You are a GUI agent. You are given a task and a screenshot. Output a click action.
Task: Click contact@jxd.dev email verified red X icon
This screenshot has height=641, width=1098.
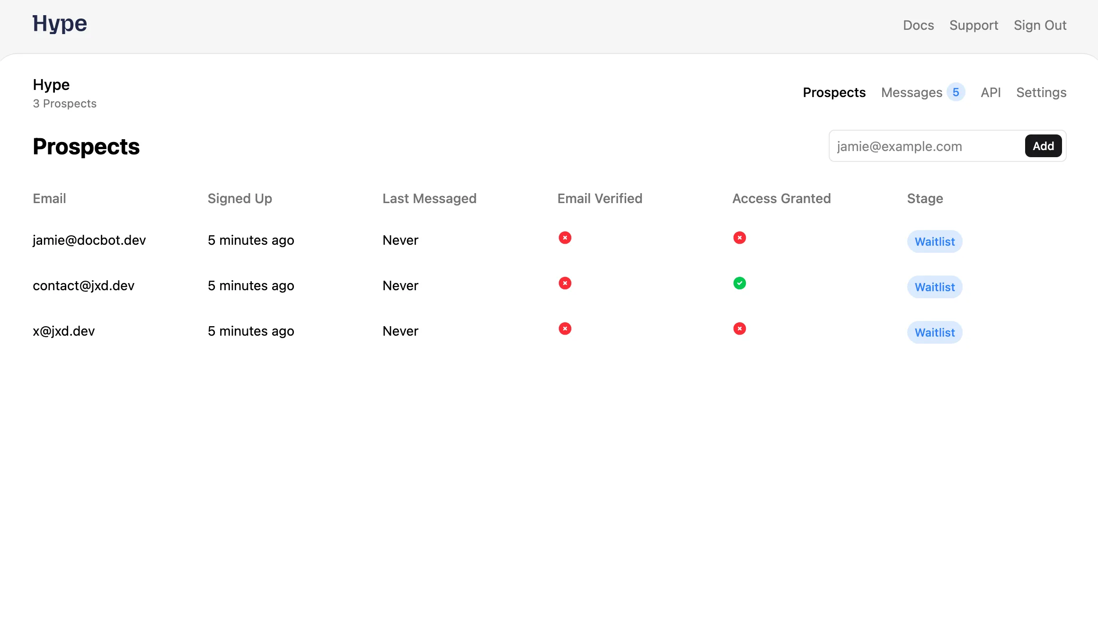coord(565,283)
